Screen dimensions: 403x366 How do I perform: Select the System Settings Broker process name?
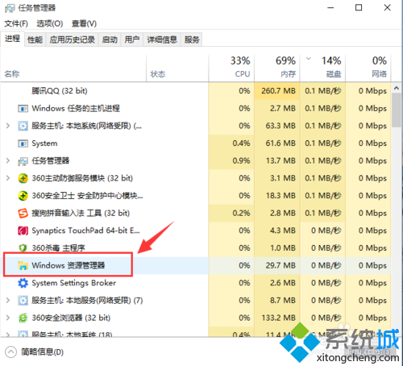coord(74,283)
